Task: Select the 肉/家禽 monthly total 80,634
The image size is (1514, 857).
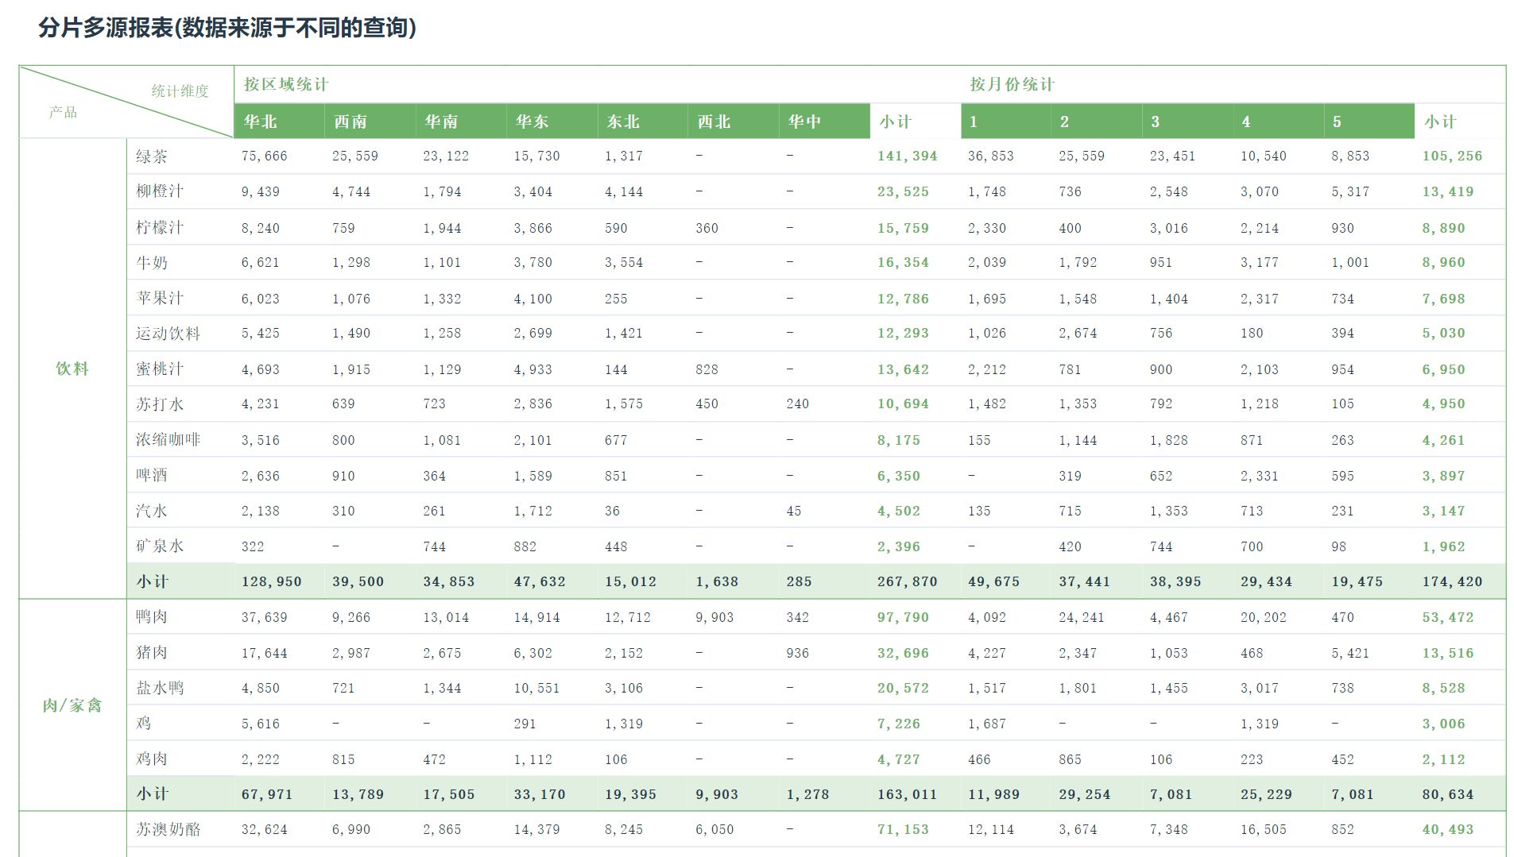Action: click(1448, 795)
